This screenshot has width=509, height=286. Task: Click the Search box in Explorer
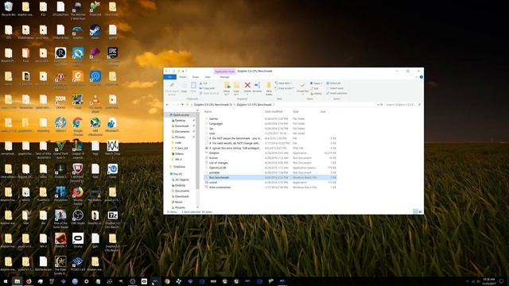pos(403,105)
